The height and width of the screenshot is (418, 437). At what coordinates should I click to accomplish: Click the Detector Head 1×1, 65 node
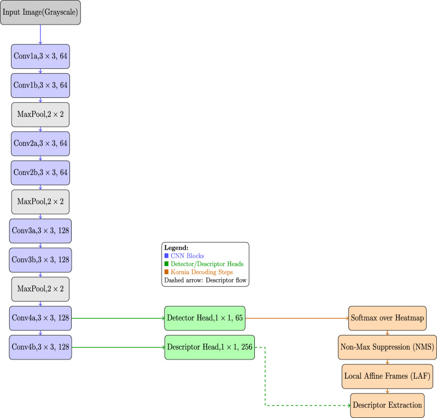tap(205, 319)
